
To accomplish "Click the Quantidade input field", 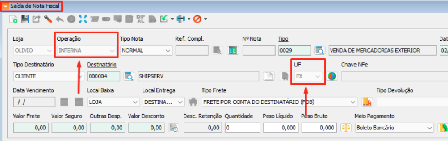I will (242, 128).
